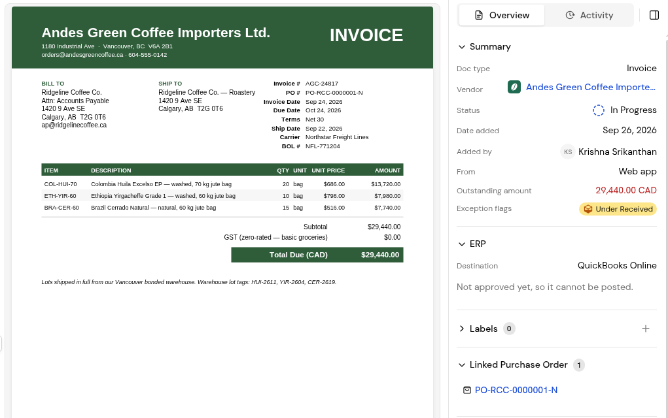Click the Krishna Srikanthan name
Viewport: 668px width, 418px height.
(618, 152)
